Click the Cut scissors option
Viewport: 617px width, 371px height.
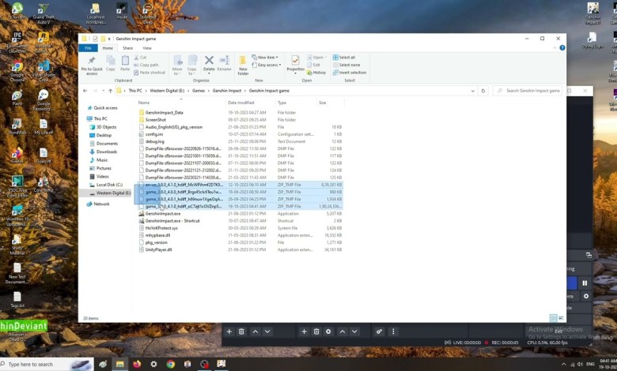(140, 58)
